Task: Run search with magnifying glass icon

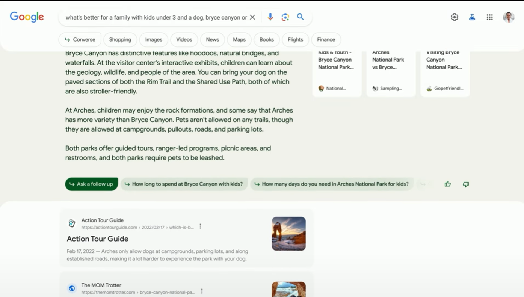Action: pyautogui.click(x=301, y=17)
